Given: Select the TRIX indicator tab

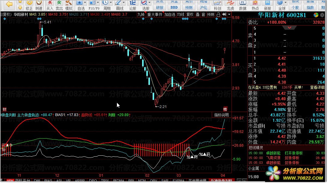Looking at the screenshot, I should pyautogui.click(x=105, y=181).
